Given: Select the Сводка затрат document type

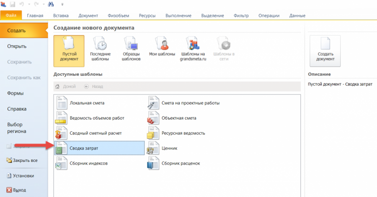Looking at the screenshot, I should 100,148.
